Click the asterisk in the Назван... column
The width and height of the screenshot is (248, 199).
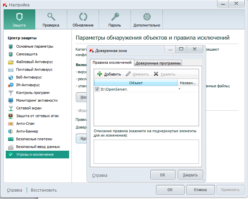pyautogui.click(x=179, y=89)
